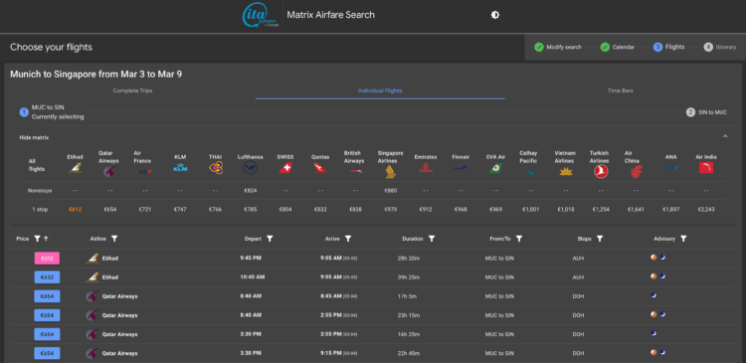Click the Advisory column filter icon

coord(683,239)
